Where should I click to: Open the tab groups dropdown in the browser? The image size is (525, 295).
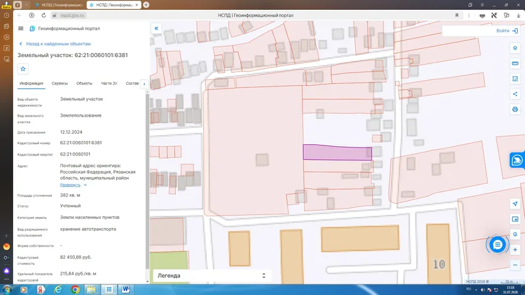26,5
